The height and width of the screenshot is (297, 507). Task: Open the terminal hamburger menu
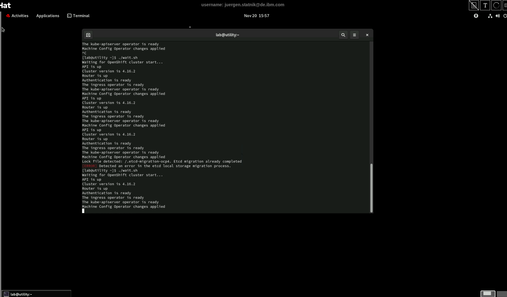[x=354, y=35]
